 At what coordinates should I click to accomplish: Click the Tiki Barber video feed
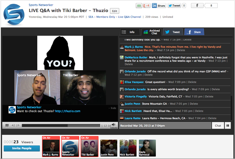point(83,88)
